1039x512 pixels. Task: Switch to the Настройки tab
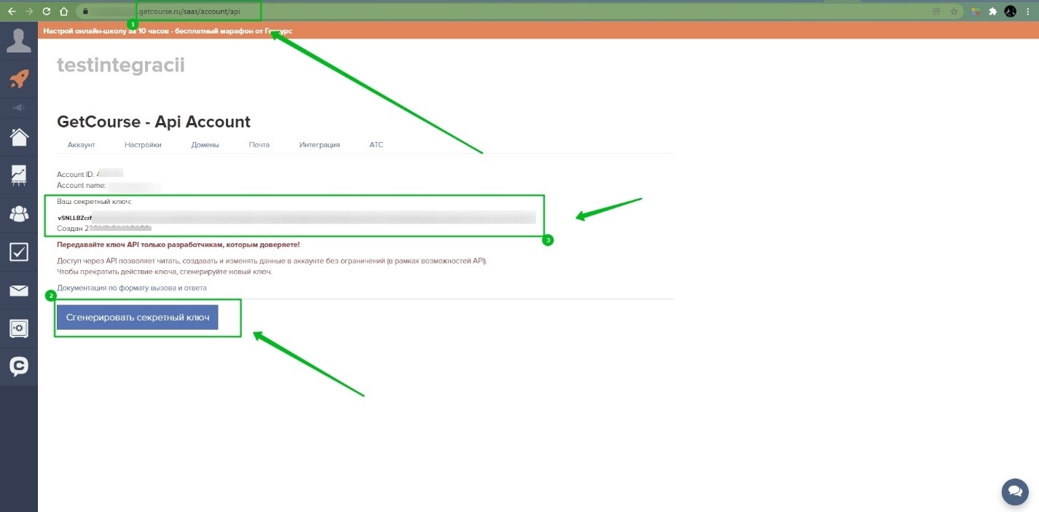tap(143, 145)
